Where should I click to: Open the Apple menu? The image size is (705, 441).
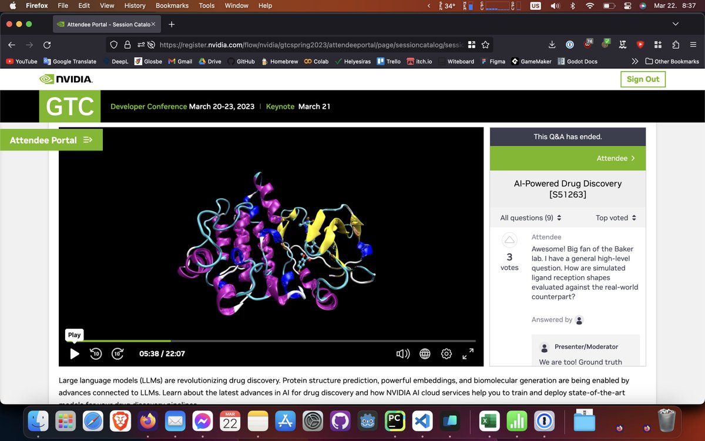click(x=12, y=5)
